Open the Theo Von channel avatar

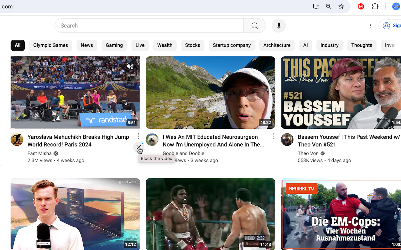[x=287, y=139]
